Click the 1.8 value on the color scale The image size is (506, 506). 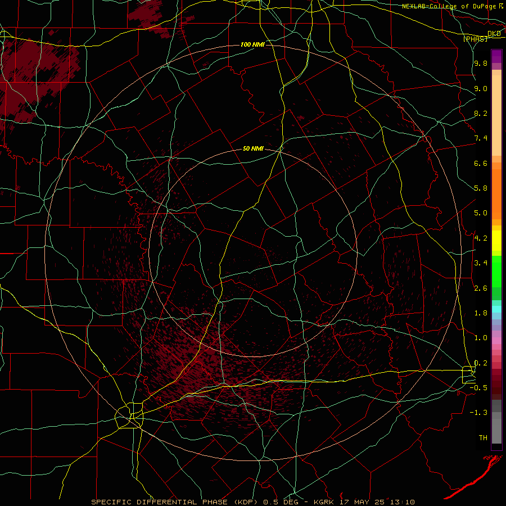(x=481, y=313)
